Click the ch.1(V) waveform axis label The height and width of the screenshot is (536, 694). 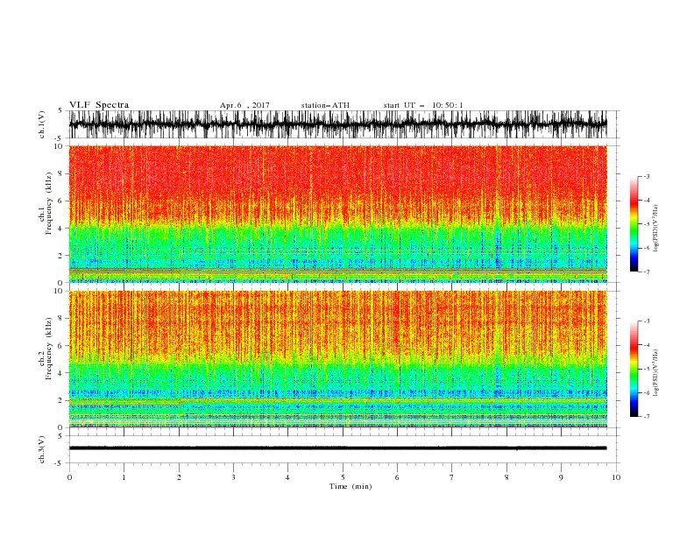(x=41, y=124)
